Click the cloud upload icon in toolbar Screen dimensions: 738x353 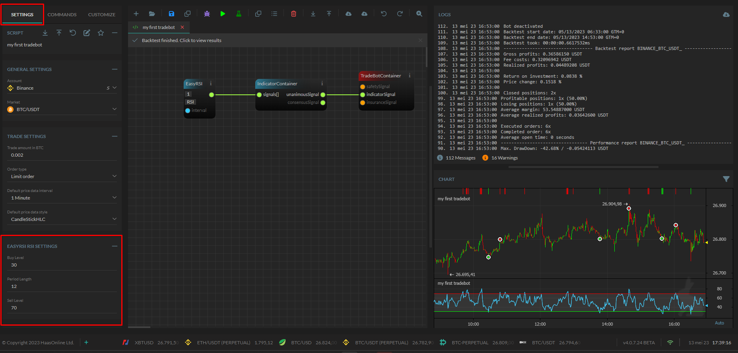pos(364,14)
